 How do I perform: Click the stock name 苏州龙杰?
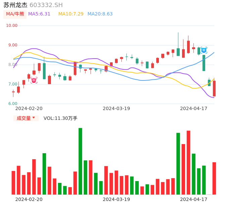coord(15,5)
